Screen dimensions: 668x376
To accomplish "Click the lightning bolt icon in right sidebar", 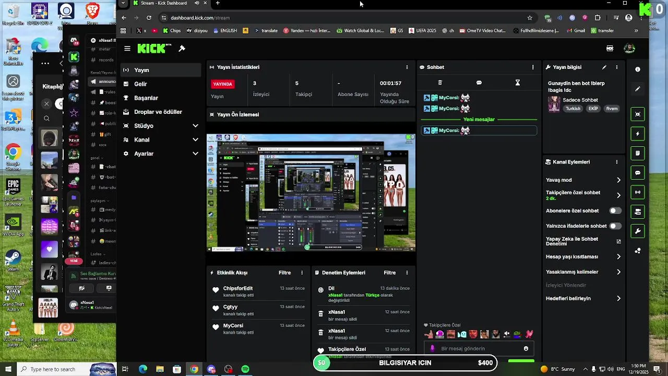I will pyautogui.click(x=638, y=134).
